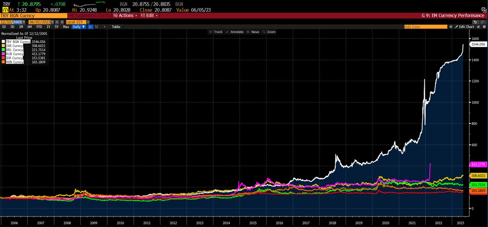Select IDR Curncy legend label
Screen dimensions: 488x227
[x=15, y=58]
